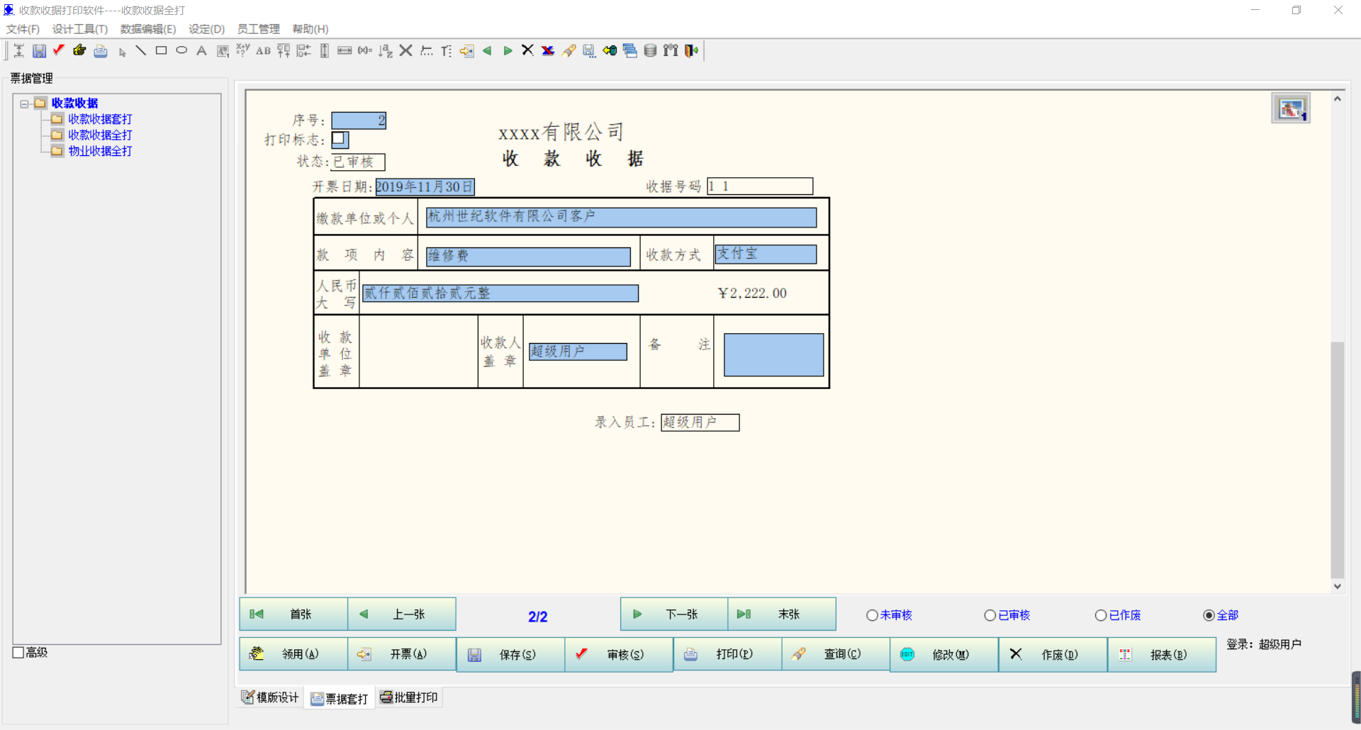
Task: Click the database cylinder toolbar icon
Action: coord(650,51)
